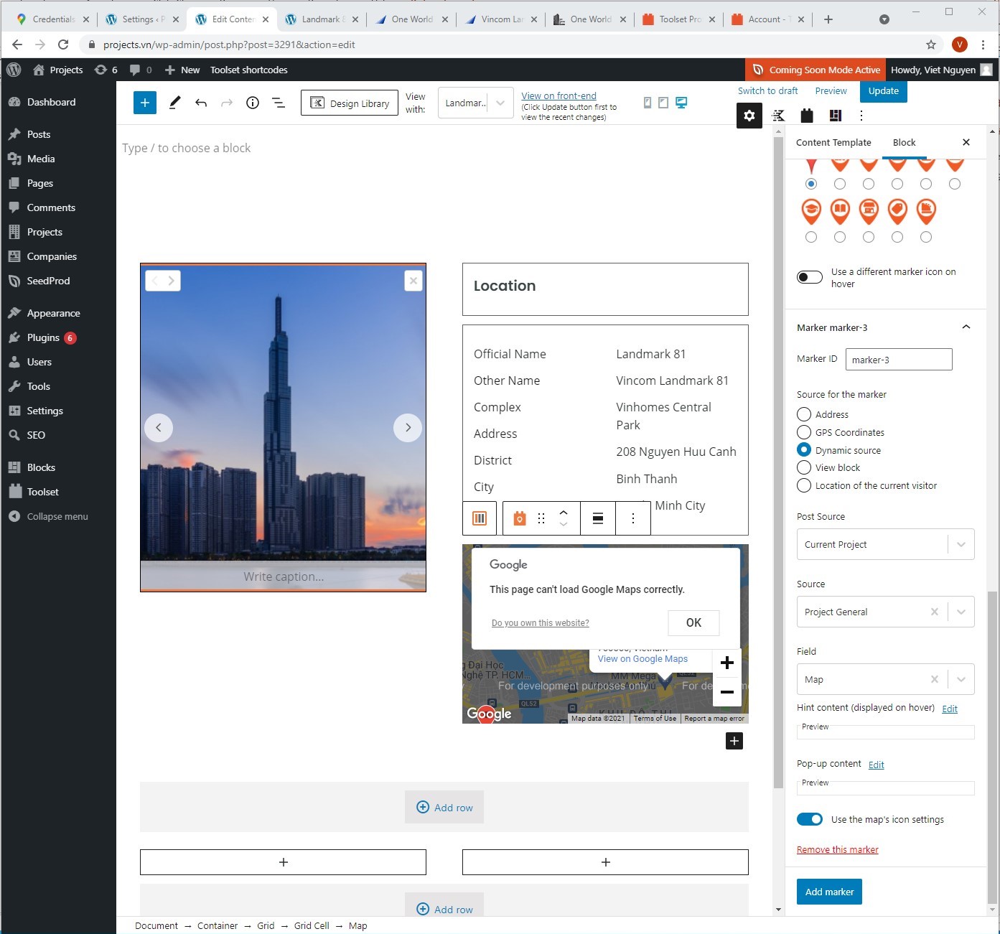Click the Marker ID input field
Image resolution: width=1000 pixels, height=934 pixels.
899,359
